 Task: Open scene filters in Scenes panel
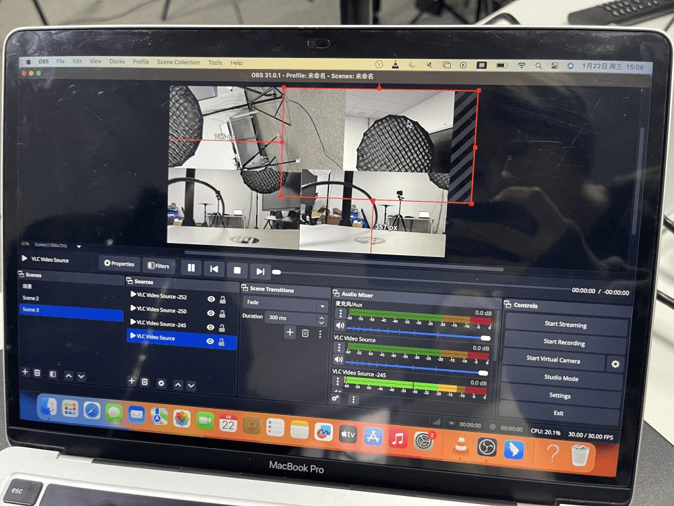(53, 374)
